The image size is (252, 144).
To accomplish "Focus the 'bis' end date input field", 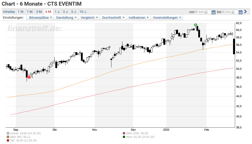I will coord(230,12).
